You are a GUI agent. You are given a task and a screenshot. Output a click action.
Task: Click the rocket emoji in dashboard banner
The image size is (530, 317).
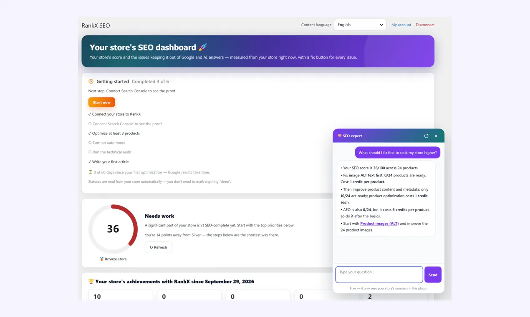(203, 47)
